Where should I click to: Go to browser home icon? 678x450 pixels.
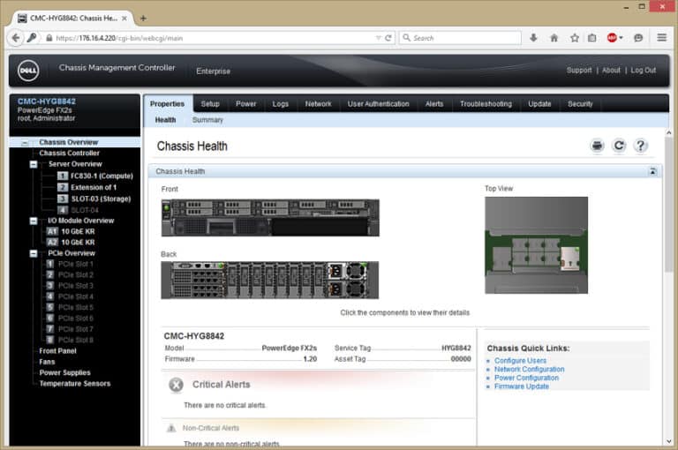pos(554,38)
